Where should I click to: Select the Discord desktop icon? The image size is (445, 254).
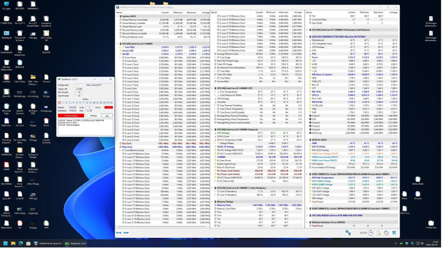click(x=418, y=195)
